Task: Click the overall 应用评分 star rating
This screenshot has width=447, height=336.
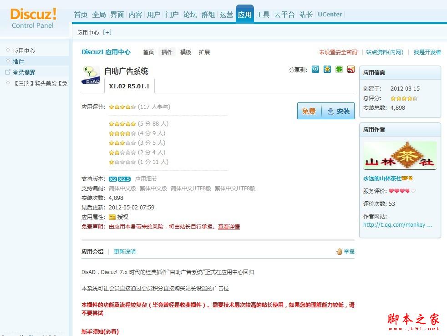Action: 122,107
